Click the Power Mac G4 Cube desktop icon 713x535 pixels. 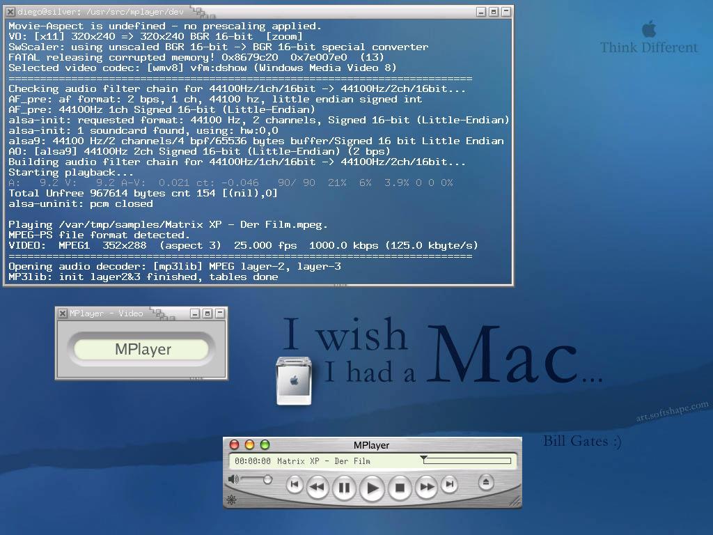(293, 380)
